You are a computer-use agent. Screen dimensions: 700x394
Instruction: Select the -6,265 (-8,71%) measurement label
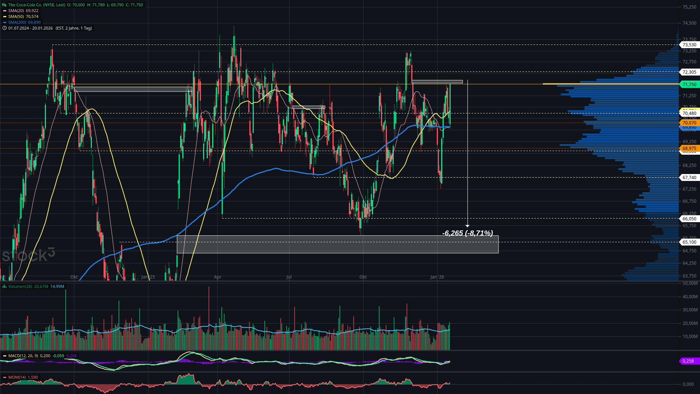coord(467,233)
